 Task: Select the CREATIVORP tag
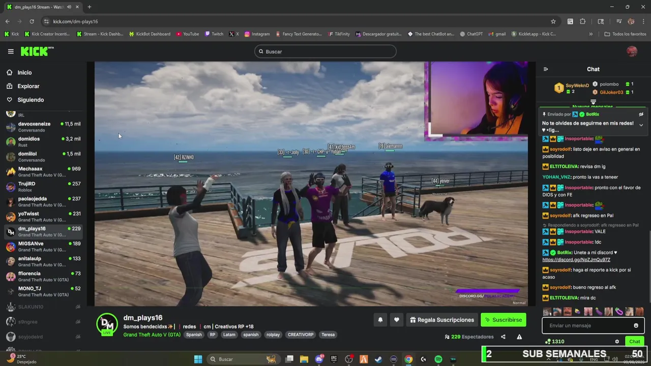pyautogui.click(x=301, y=334)
